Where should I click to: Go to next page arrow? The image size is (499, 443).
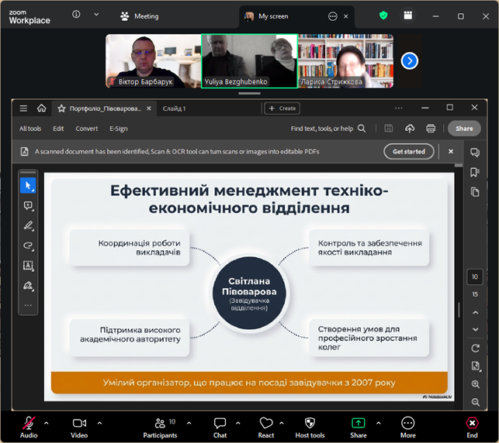click(x=475, y=329)
